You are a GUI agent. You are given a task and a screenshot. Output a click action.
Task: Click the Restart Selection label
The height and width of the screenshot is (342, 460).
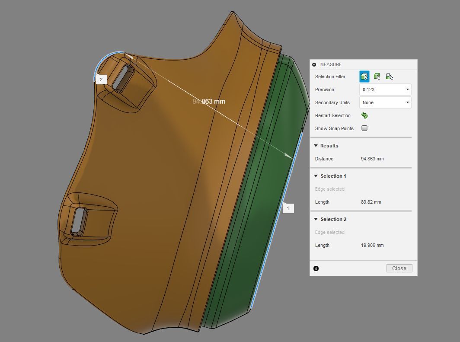pyautogui.click(x=333, y=115)
